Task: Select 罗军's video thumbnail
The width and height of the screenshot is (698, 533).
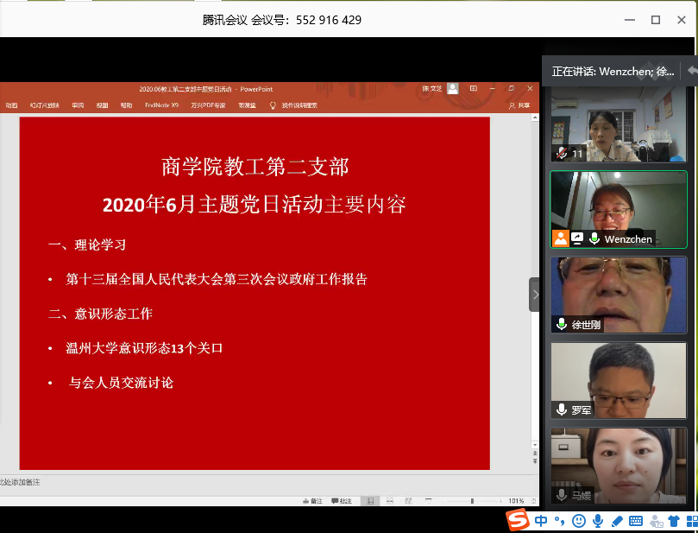Action: coord(619,381)
